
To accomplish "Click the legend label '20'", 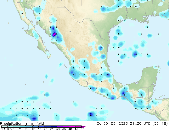I will (x=46, y=129).
